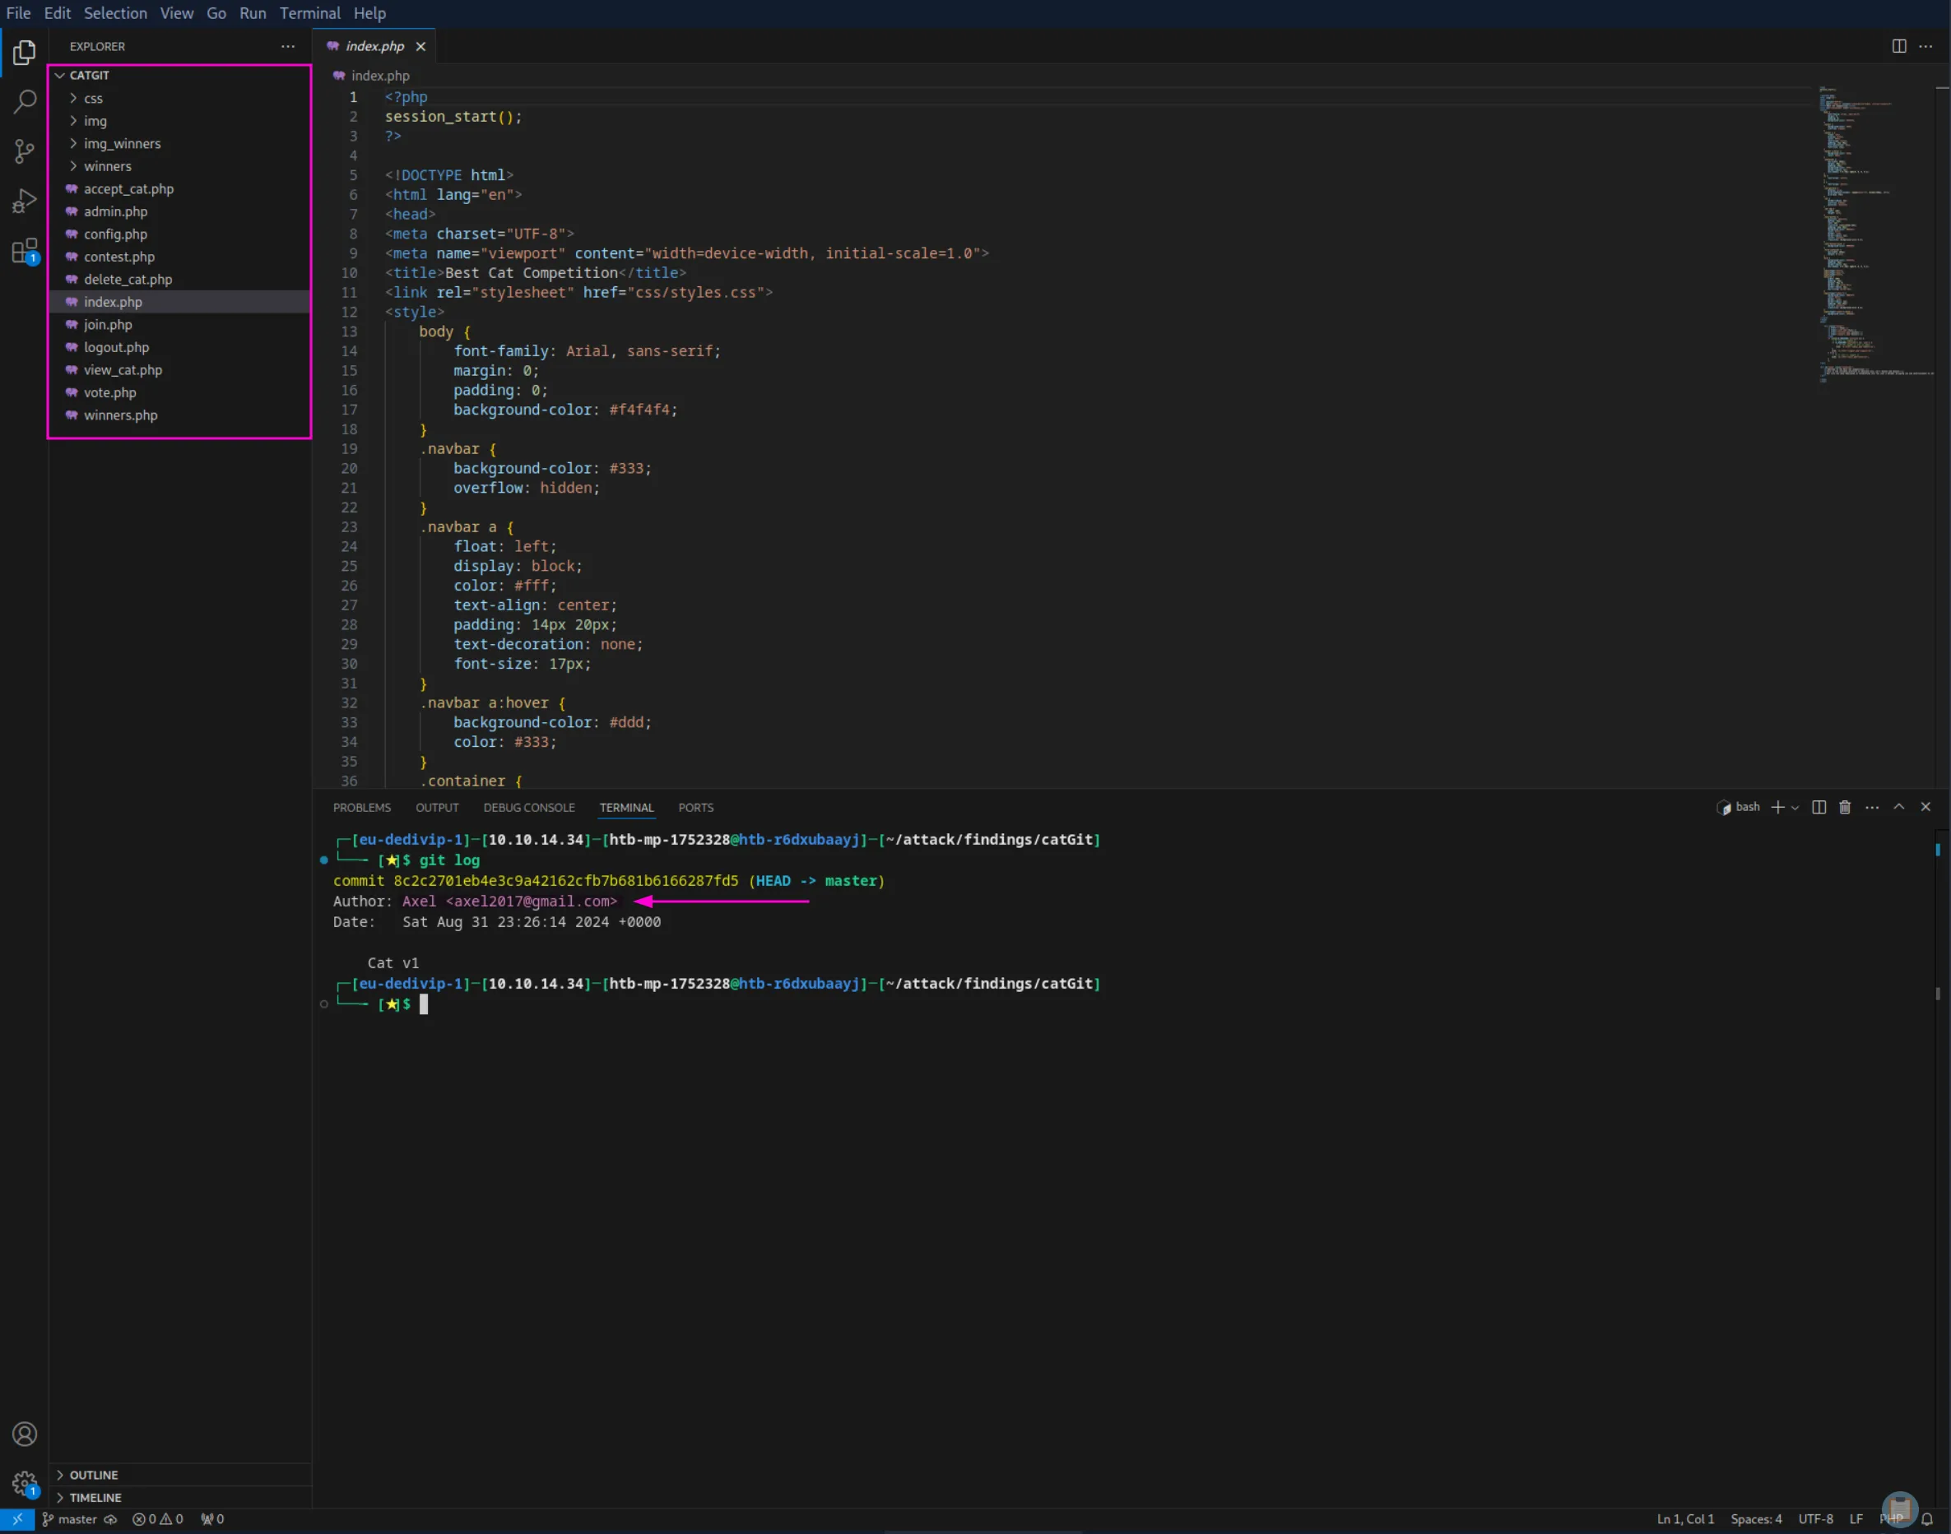
Task: Open terminal panel more actions menu
Action: click(x=1872, y=808)
